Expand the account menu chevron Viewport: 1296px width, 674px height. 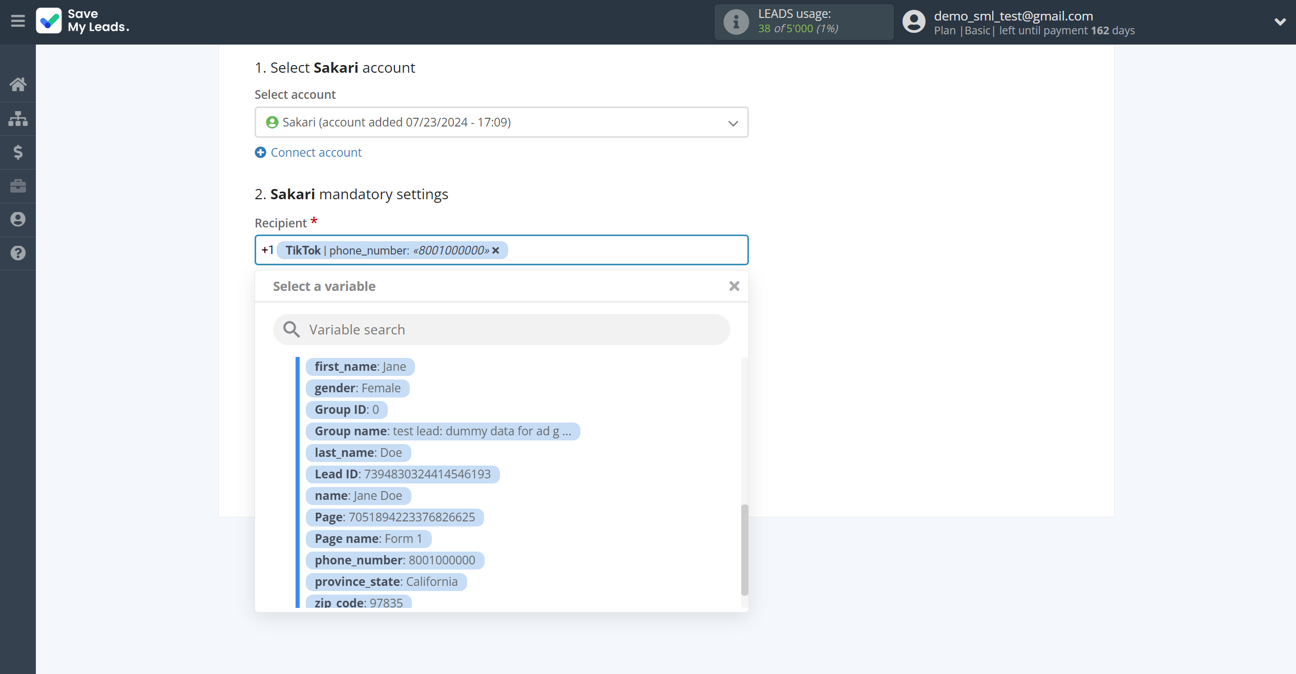pos(1280,22)
